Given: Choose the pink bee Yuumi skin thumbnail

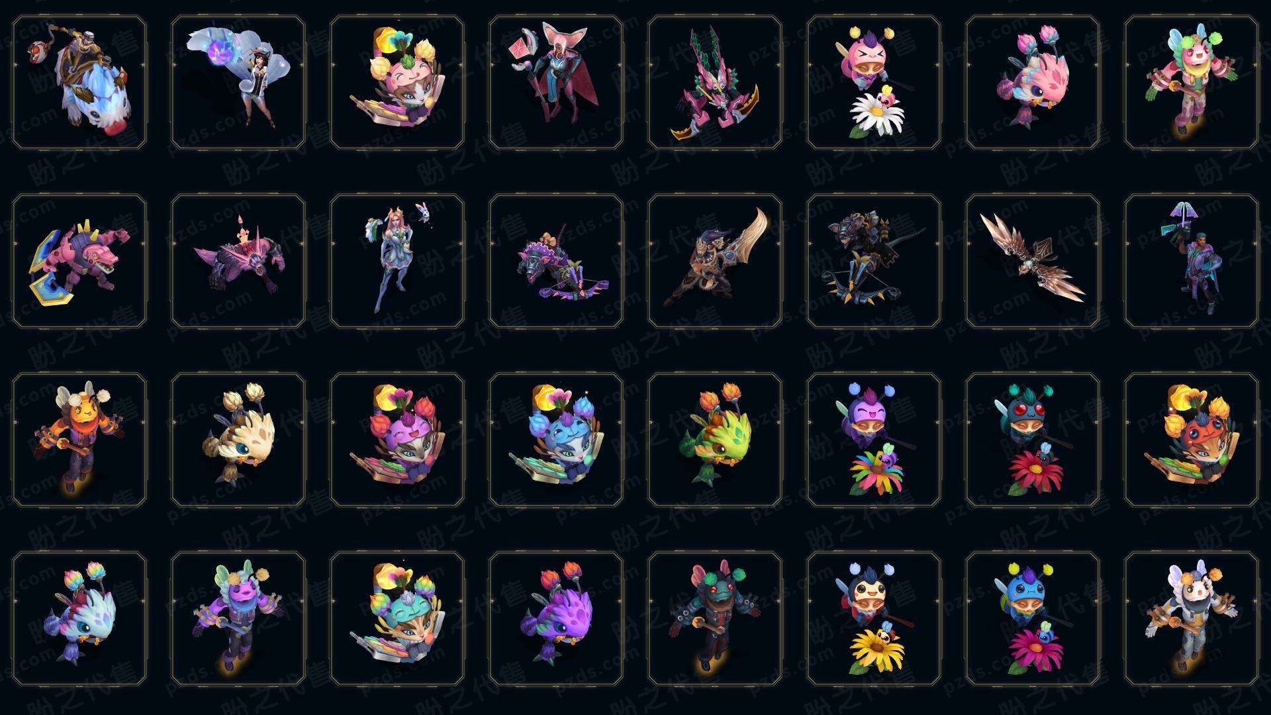Looking at the screenshot, I should [x=397, y=82].
